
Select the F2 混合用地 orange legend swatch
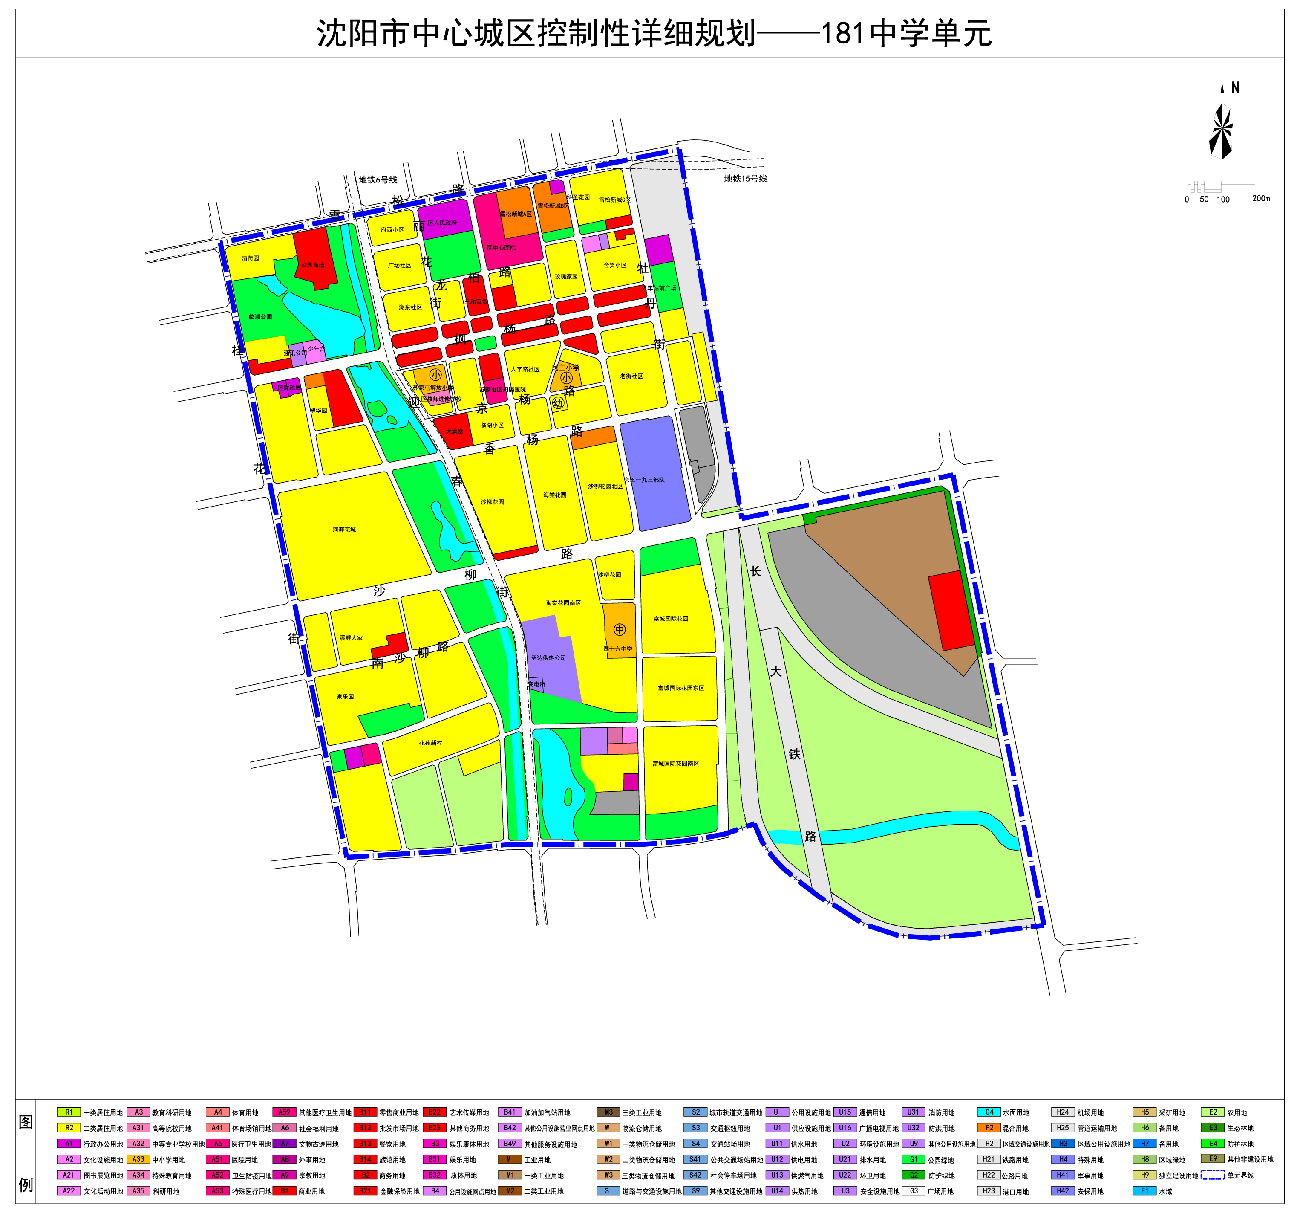click(x=989, y=1127)
